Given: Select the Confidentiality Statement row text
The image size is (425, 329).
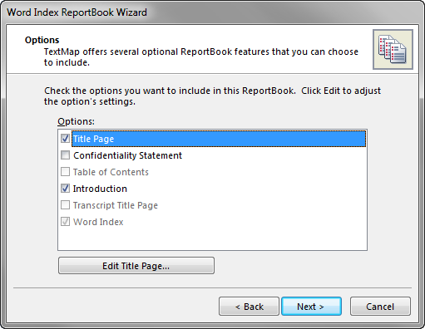Looking at the screenshot, I should point(127,155).
